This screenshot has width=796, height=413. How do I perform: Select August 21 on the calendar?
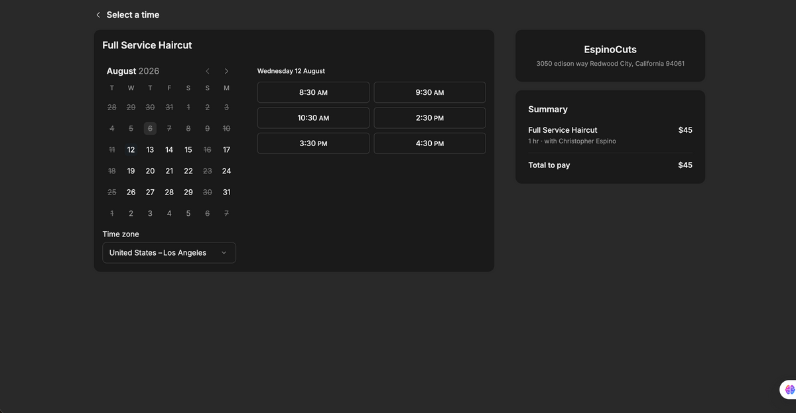point(169,171)
